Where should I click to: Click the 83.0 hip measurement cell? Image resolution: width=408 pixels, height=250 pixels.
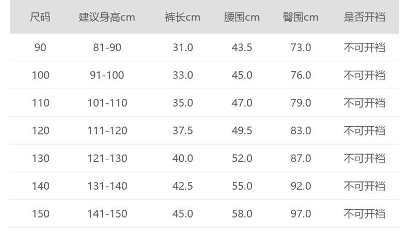tap(301, 131)
